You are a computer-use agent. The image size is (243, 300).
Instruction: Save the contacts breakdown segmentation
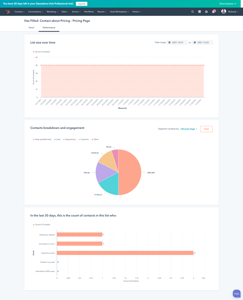pyautogui.click(x=207, y=129)
